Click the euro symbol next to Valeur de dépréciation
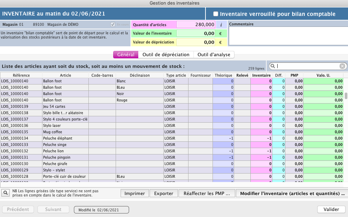 pos(221,42)
